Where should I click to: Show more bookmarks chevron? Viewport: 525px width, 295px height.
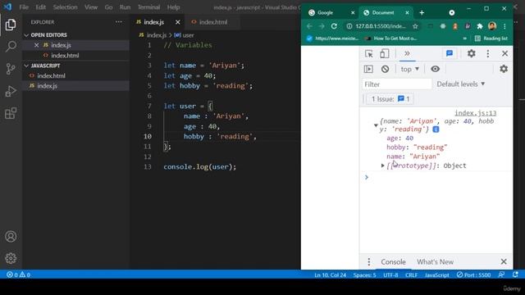[x=464, y=39]
